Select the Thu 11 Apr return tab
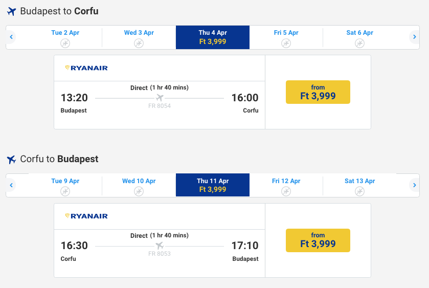 click(213, 185)
